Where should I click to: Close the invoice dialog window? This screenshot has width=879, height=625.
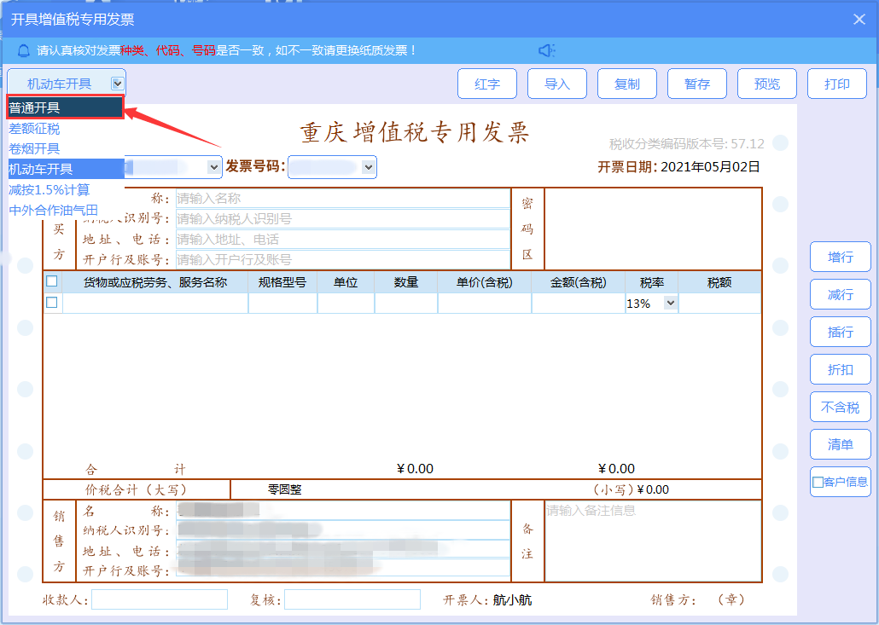(x=859, y=20)
